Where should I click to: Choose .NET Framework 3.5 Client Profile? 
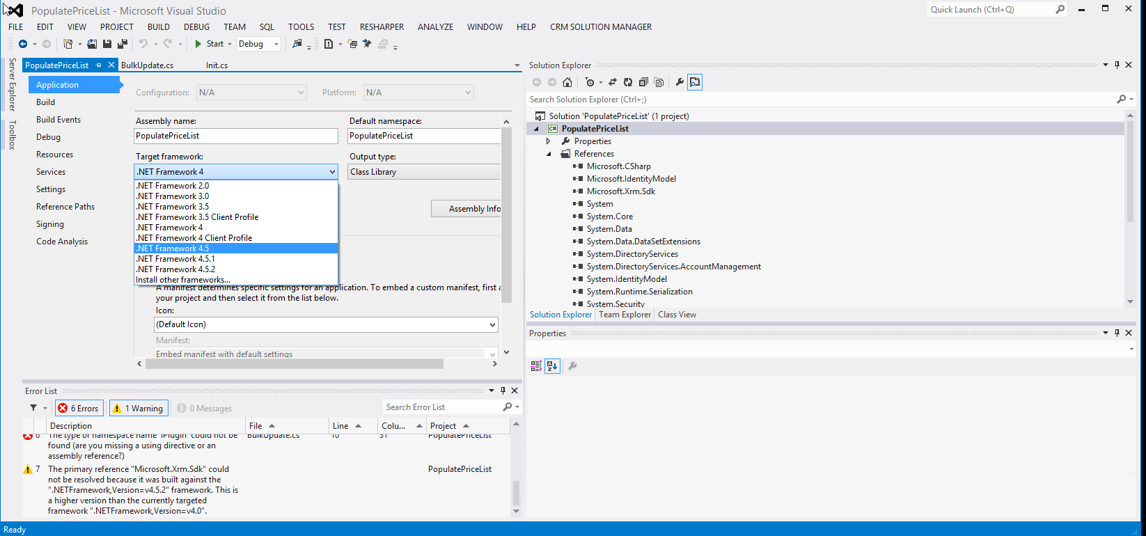(x=236, y=217)
